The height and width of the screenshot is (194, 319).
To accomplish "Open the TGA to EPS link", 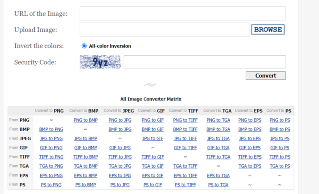I will point(250,166).
